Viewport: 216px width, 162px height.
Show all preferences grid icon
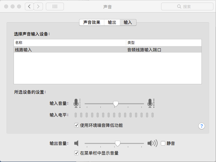[55, 6]
